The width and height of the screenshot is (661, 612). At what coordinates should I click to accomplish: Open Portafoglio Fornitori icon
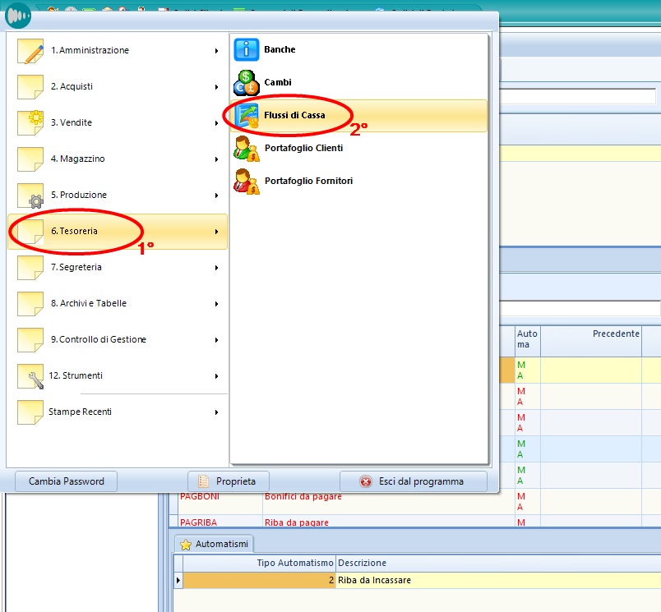[247, 182]
